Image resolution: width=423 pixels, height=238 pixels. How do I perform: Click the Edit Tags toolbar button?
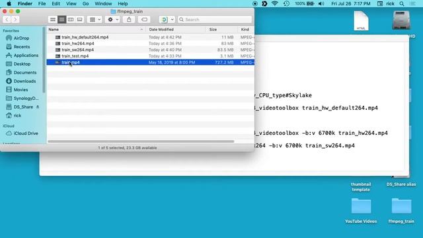click(x=144, y=19)
